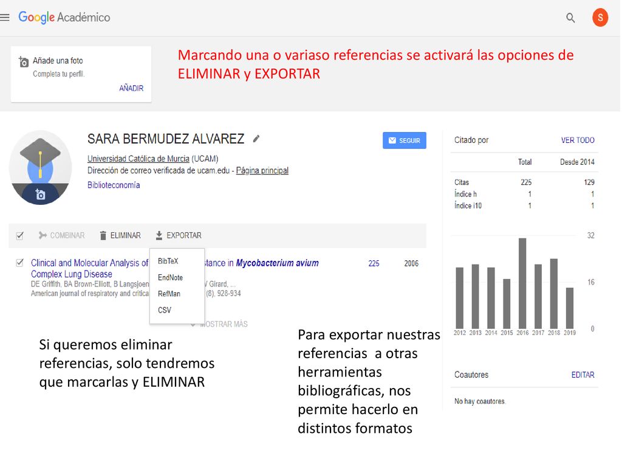Click camera icon on profile avatar

tap(40, 194)
